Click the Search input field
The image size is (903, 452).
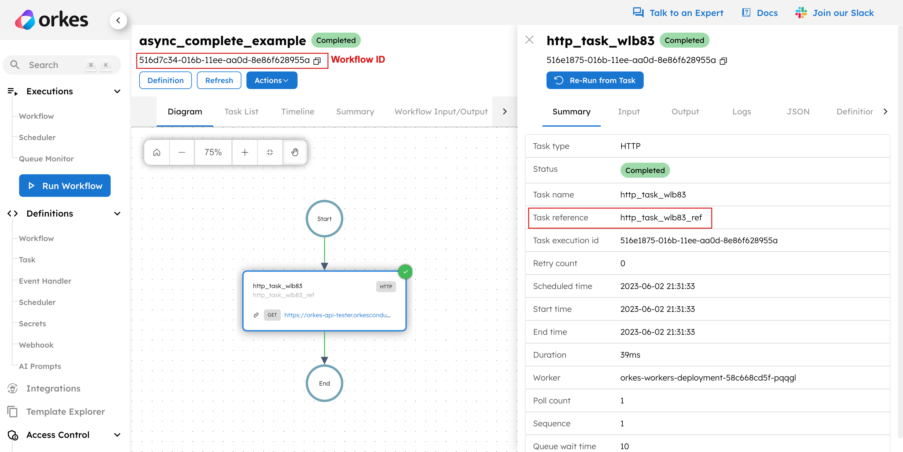(x=62, y=65)
